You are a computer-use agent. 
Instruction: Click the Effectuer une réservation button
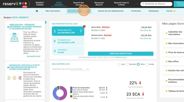coord(179,4)
